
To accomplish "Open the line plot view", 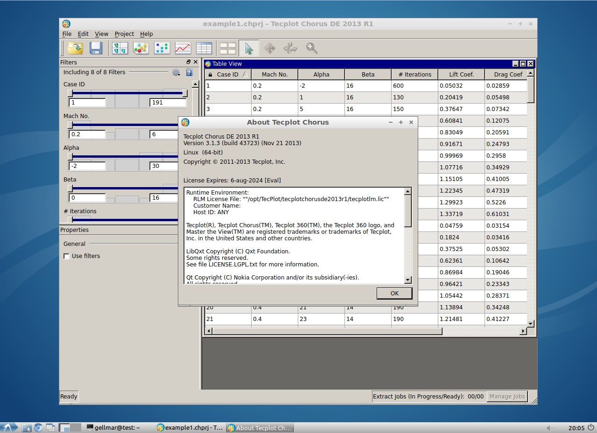I will point(183,48).
